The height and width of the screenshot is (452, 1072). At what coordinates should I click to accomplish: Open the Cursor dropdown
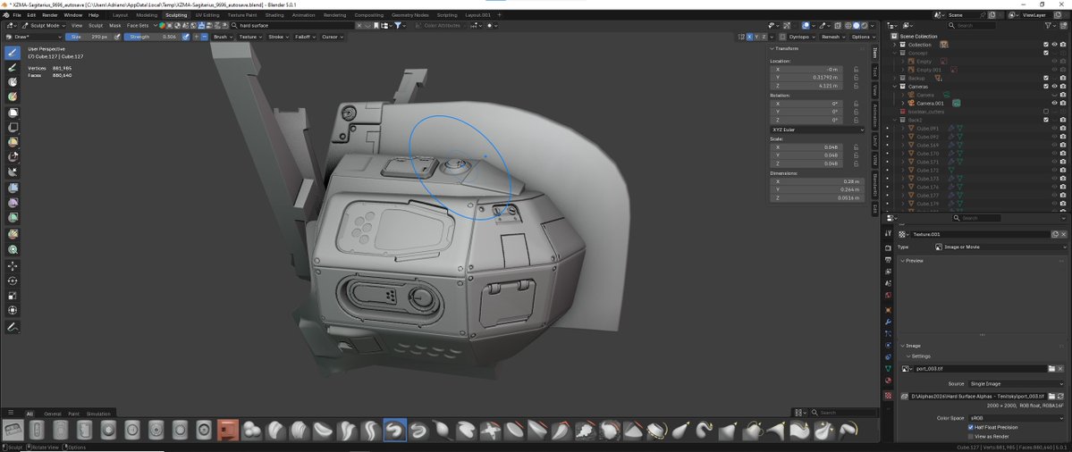coord(332,37)
